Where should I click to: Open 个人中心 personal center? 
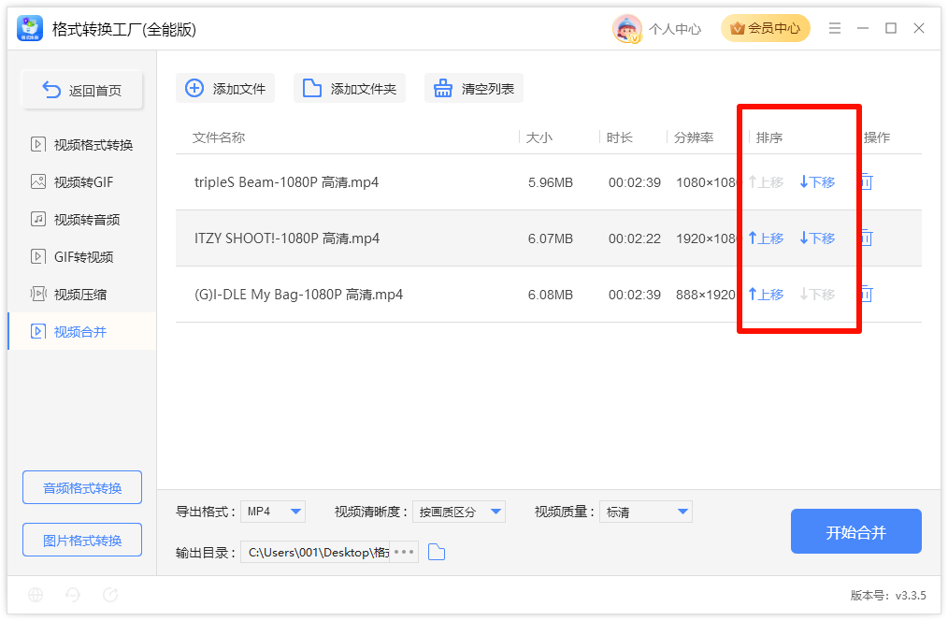[x=675, y=29]
